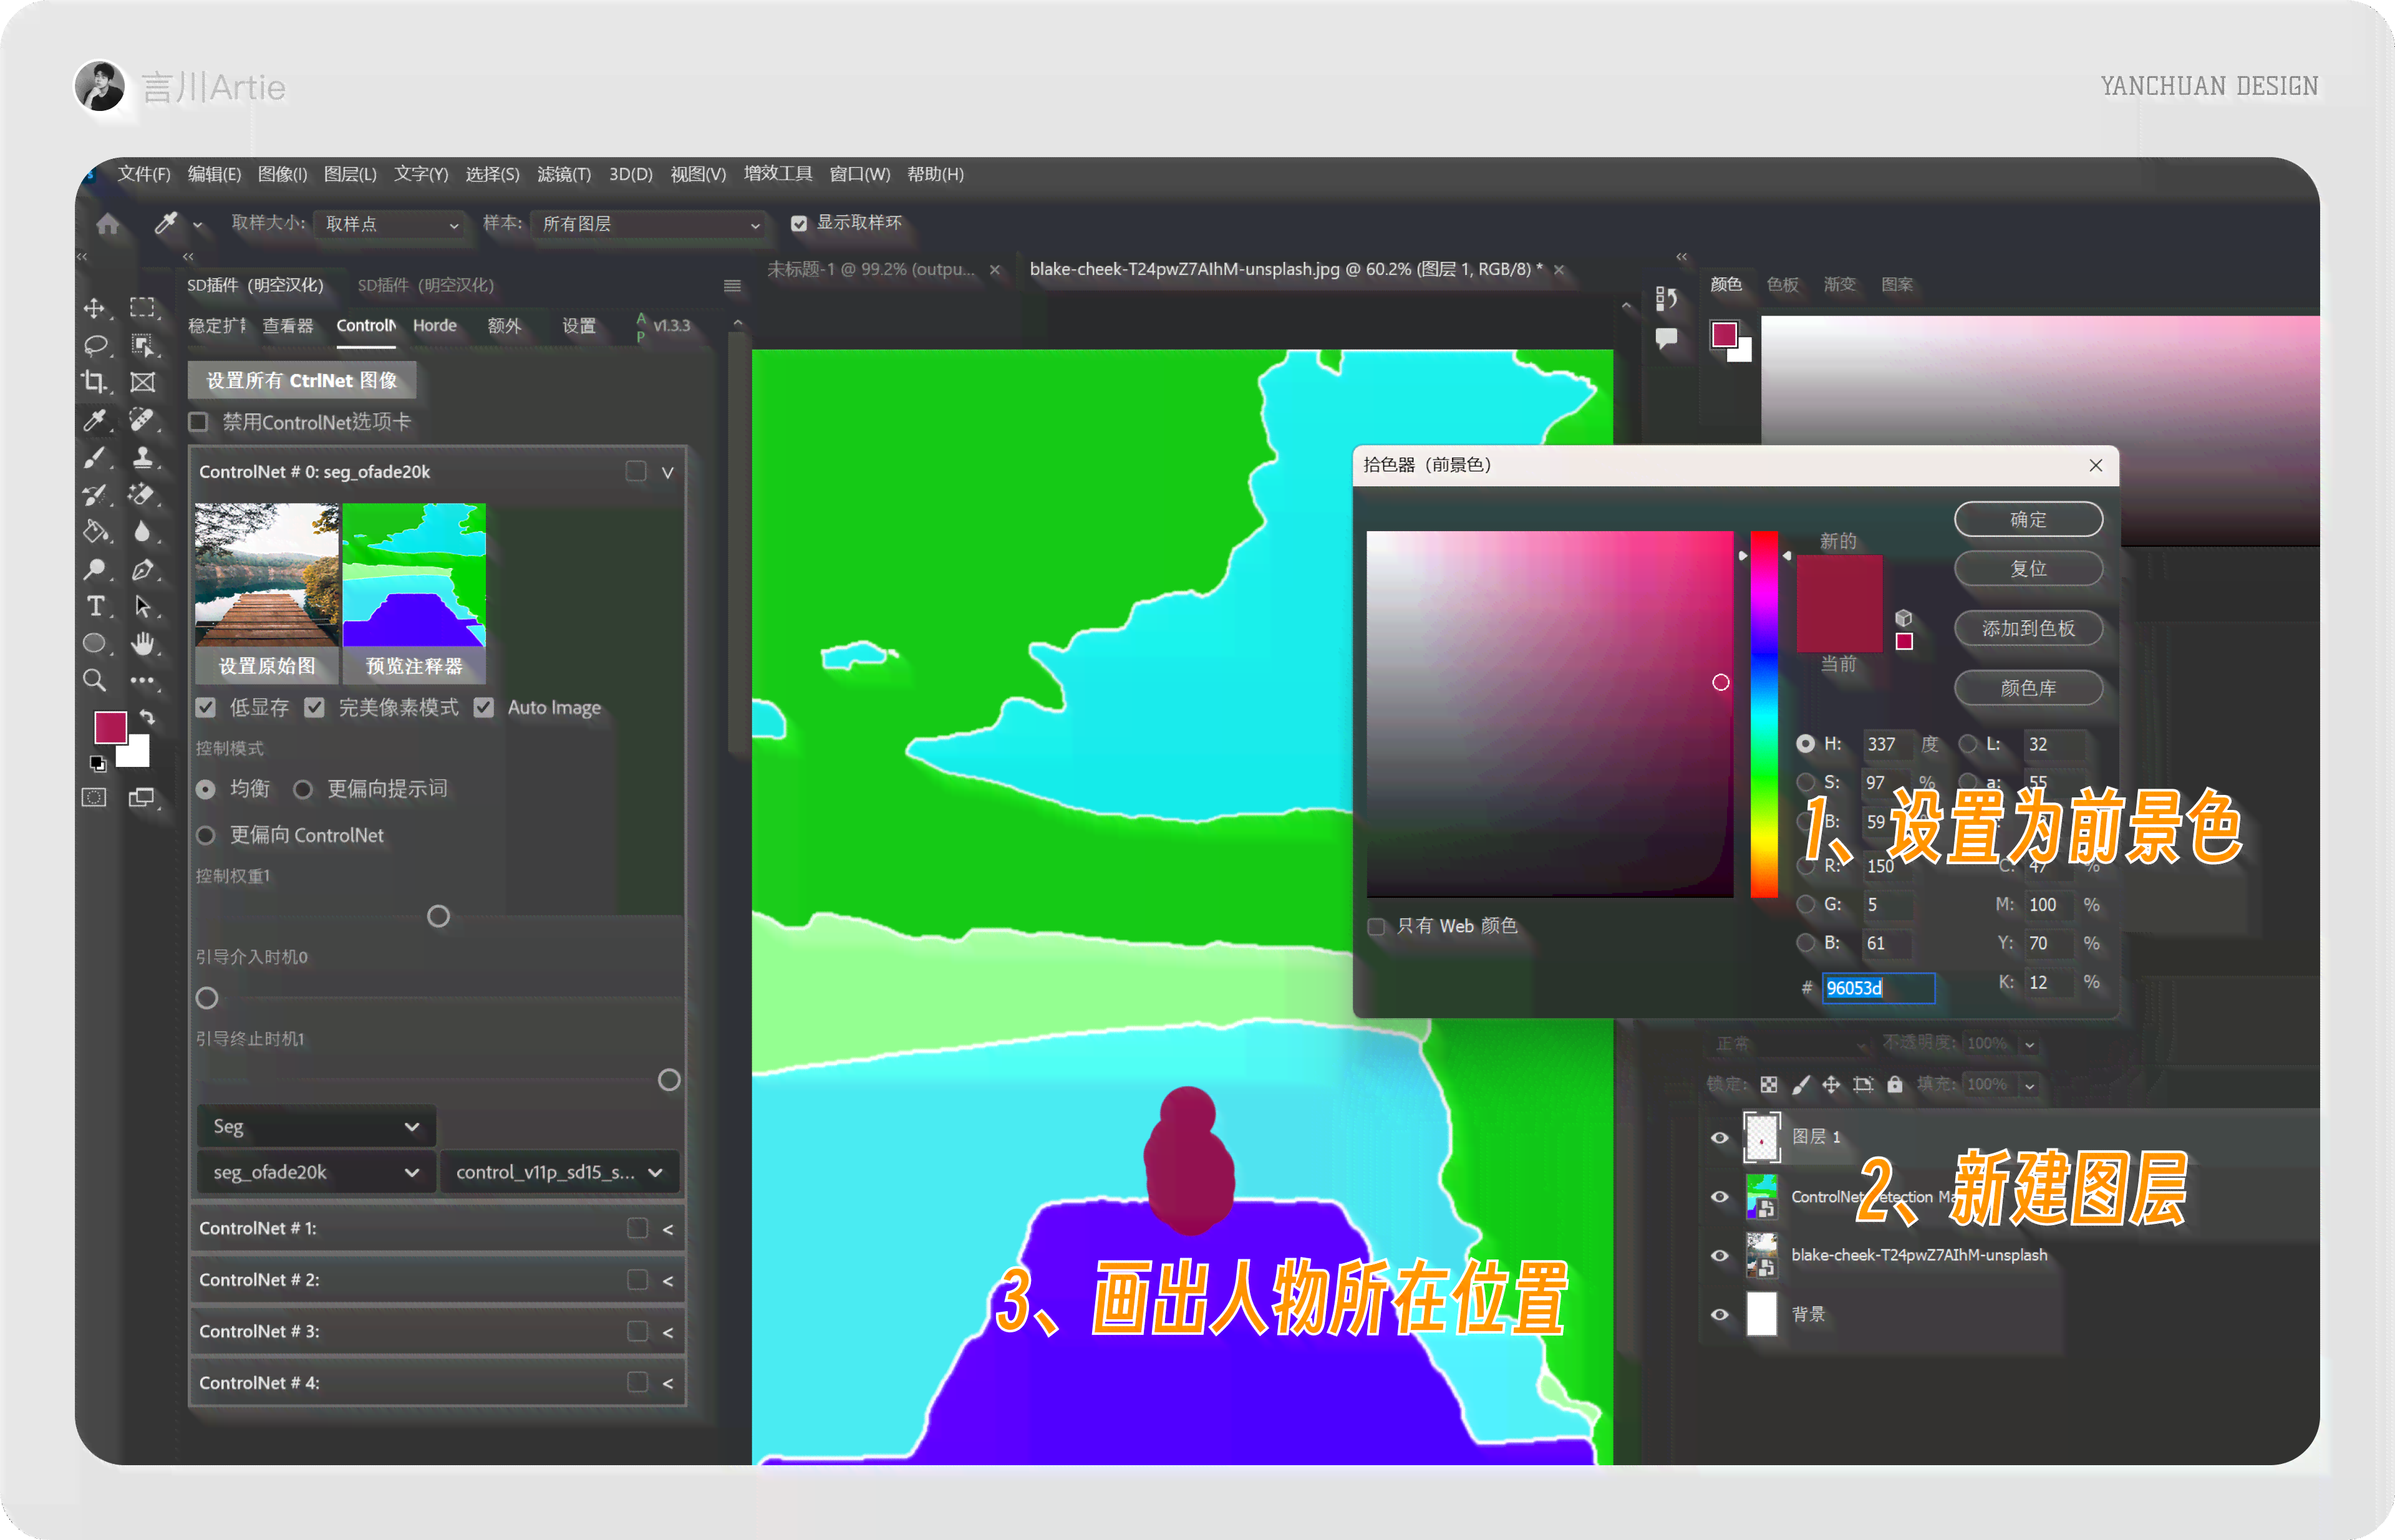This screenshot has width=2395, height=1540.
Task: Expand the ControlNet # 4 section
Action: 667,1383
